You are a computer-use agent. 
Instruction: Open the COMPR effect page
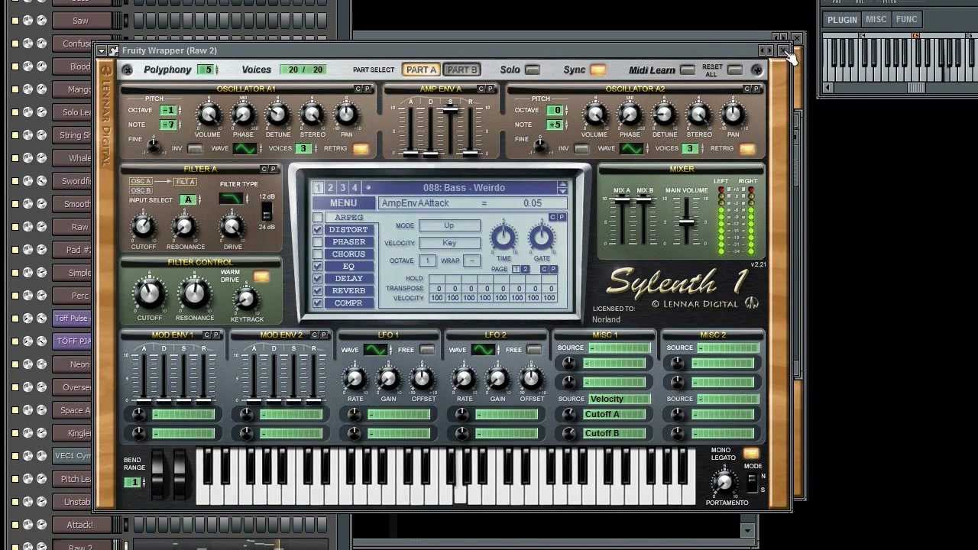point(348,303)
